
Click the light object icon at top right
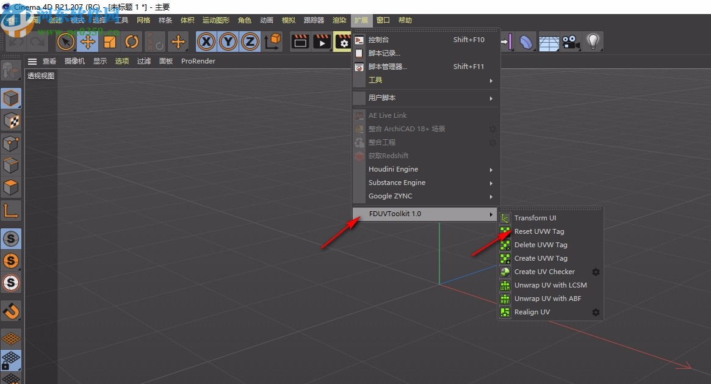(593, 42)
